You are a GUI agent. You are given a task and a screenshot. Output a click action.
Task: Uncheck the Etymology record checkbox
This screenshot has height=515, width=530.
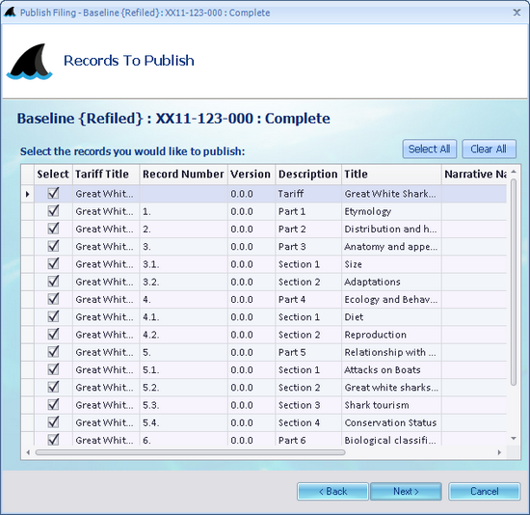pos(53,211)
